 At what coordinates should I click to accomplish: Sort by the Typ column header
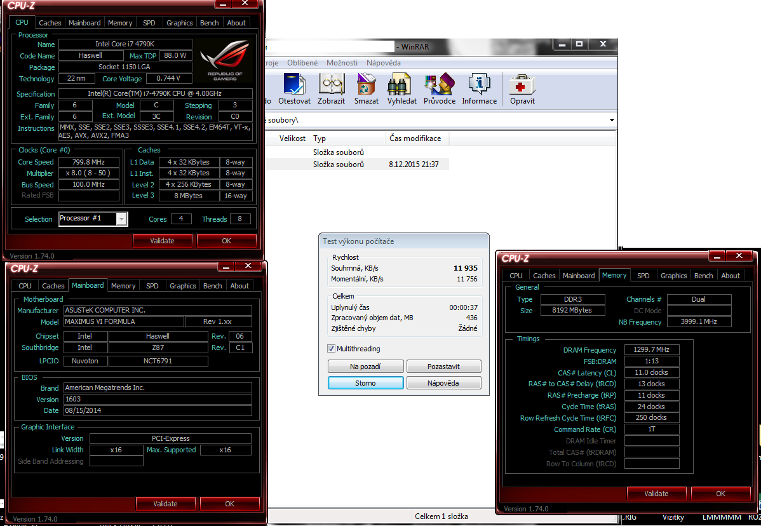point(347,138)
